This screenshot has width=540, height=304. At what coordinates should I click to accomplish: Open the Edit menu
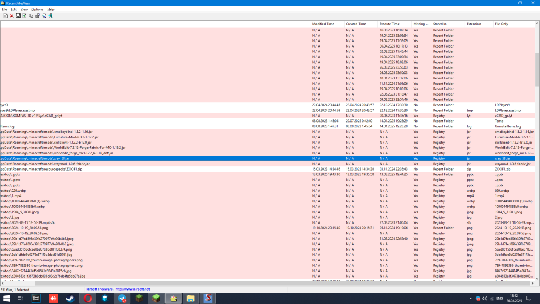pyautogui.click(x=14, y=9)
